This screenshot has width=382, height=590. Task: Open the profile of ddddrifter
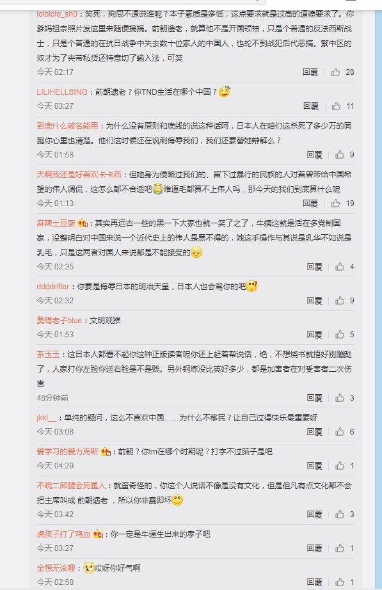(x=52, y=286)
